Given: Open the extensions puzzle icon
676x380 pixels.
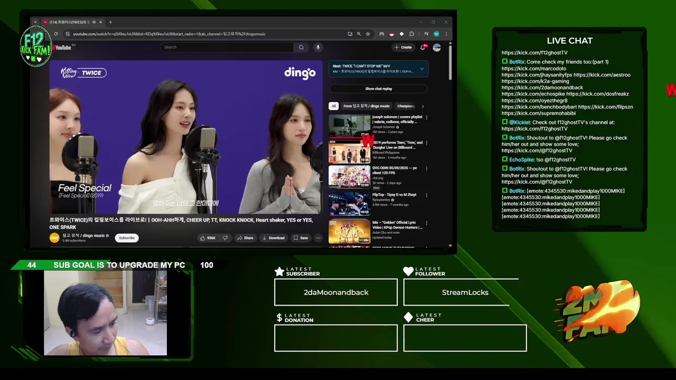Looking at the screenshot, I should click(411, 34).
